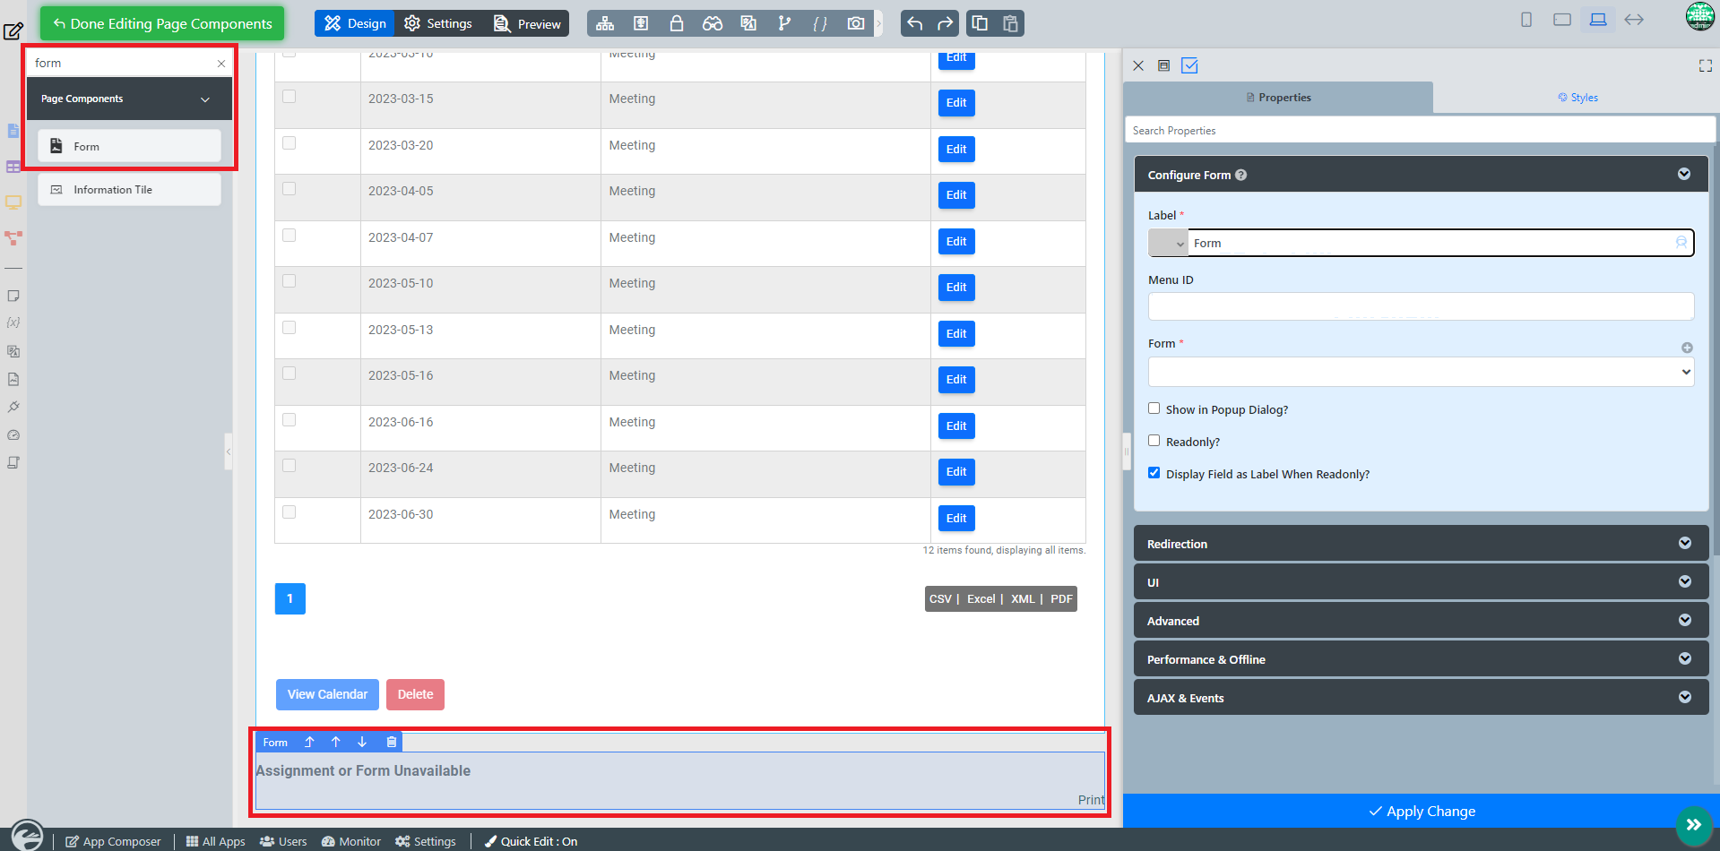This screenshot has width=1720, height=851.
Task: Open the Form selection dropdown
Action: pyautogui.click(x=1421, y=372)
